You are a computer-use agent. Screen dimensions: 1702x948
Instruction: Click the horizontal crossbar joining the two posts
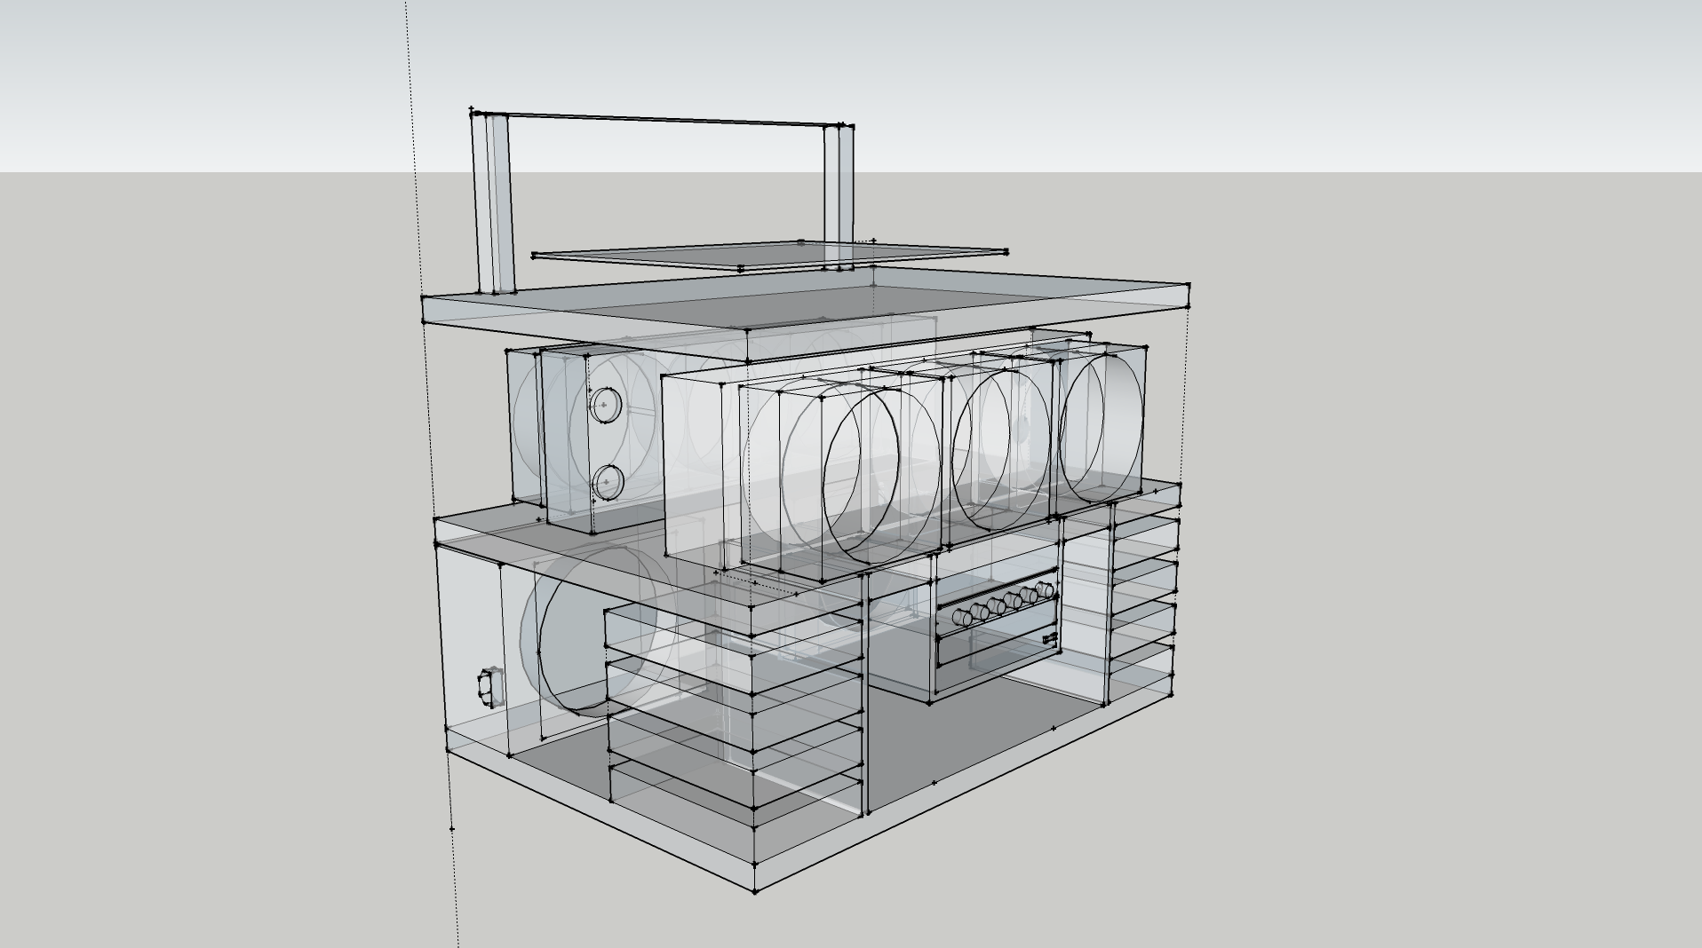pos(662,119)
